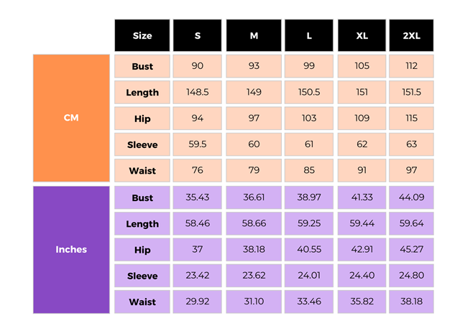The width and height of the screenshot is (460, 326).
Task: Click the 44.09 bust inches cell
Action: [x=412, y=197]
